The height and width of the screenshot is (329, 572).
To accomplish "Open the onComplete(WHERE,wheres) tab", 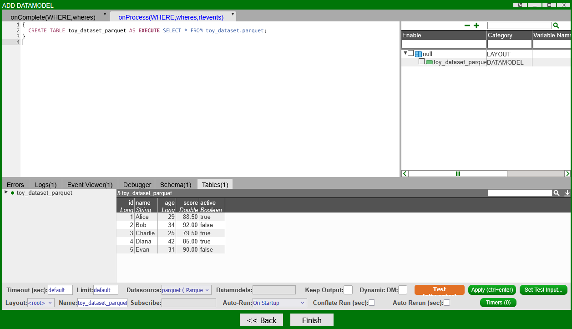I will pyautogui.click(x=53, y=17).
